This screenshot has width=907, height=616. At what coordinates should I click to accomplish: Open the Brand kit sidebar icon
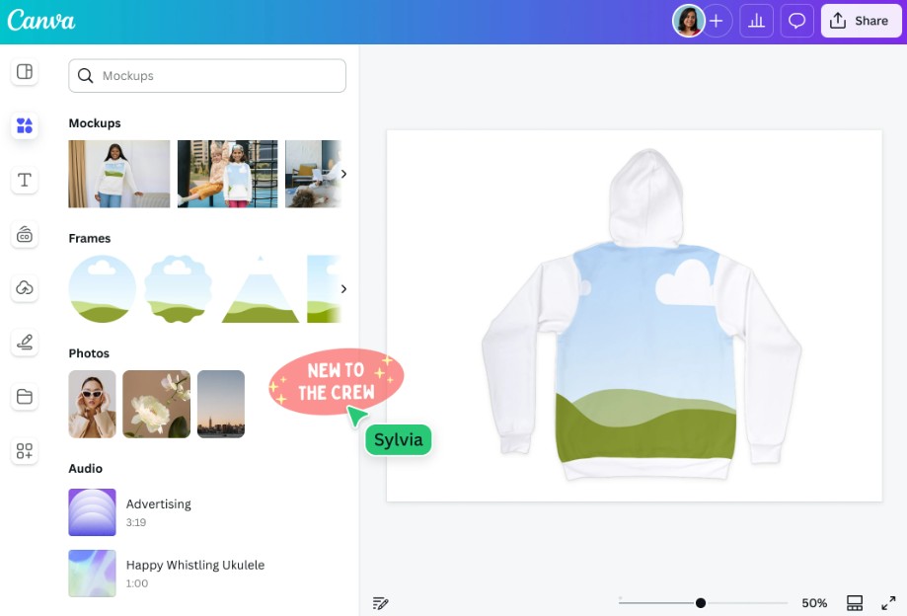[x=25, y=234]
